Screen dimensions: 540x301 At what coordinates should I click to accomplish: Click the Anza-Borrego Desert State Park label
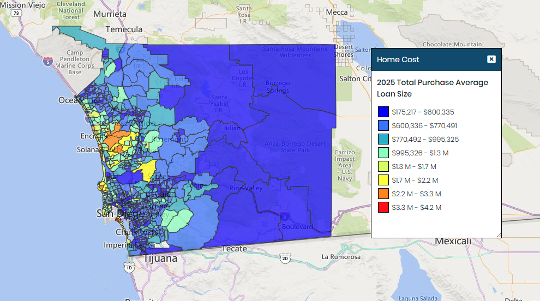(295, 147)
